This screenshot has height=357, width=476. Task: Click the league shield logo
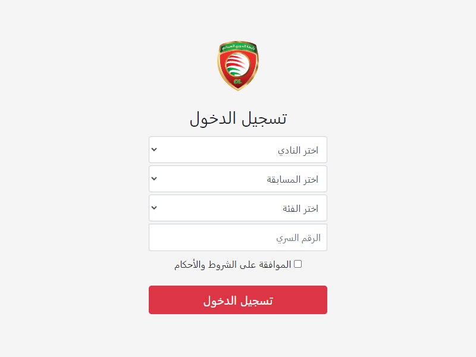pyautogui.click(x=238, y=65)
